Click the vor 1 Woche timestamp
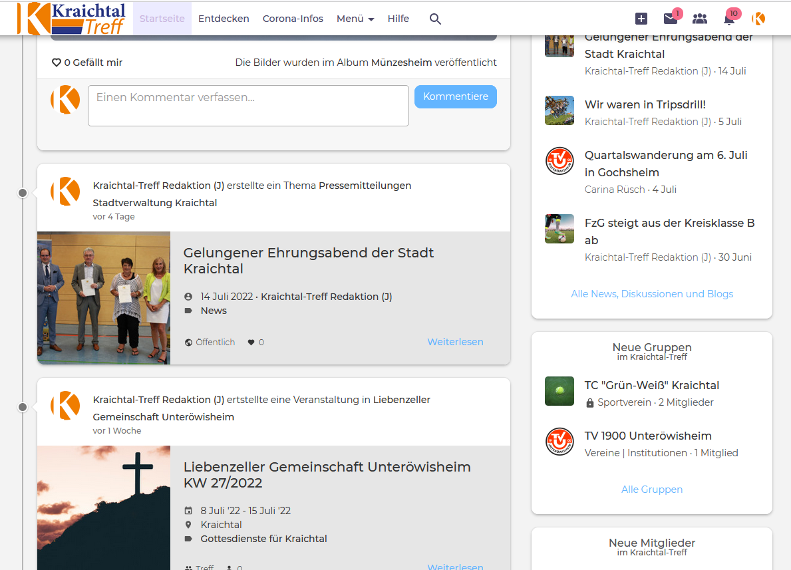Viewport: 791px width, 570px height. [117, 431]
